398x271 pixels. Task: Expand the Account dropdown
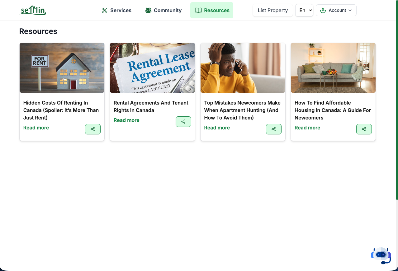point(336,10)
